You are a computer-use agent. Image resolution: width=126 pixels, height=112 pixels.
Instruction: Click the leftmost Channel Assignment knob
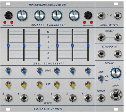pos(22,15)
